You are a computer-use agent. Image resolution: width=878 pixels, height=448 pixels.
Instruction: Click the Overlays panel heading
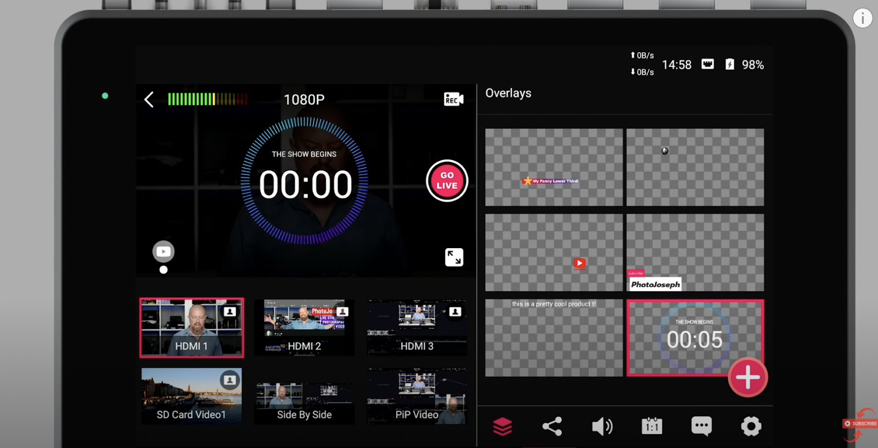coord(508,93)
